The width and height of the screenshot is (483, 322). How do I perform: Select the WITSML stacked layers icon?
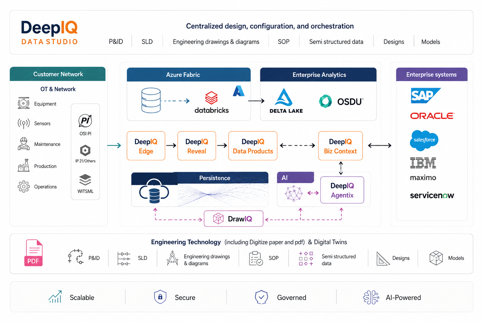85,180
